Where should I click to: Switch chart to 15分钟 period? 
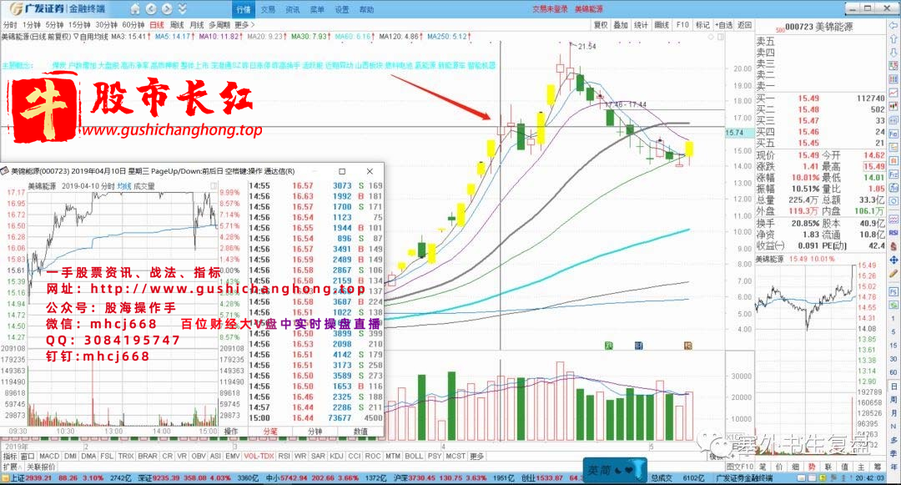(79, 25)
